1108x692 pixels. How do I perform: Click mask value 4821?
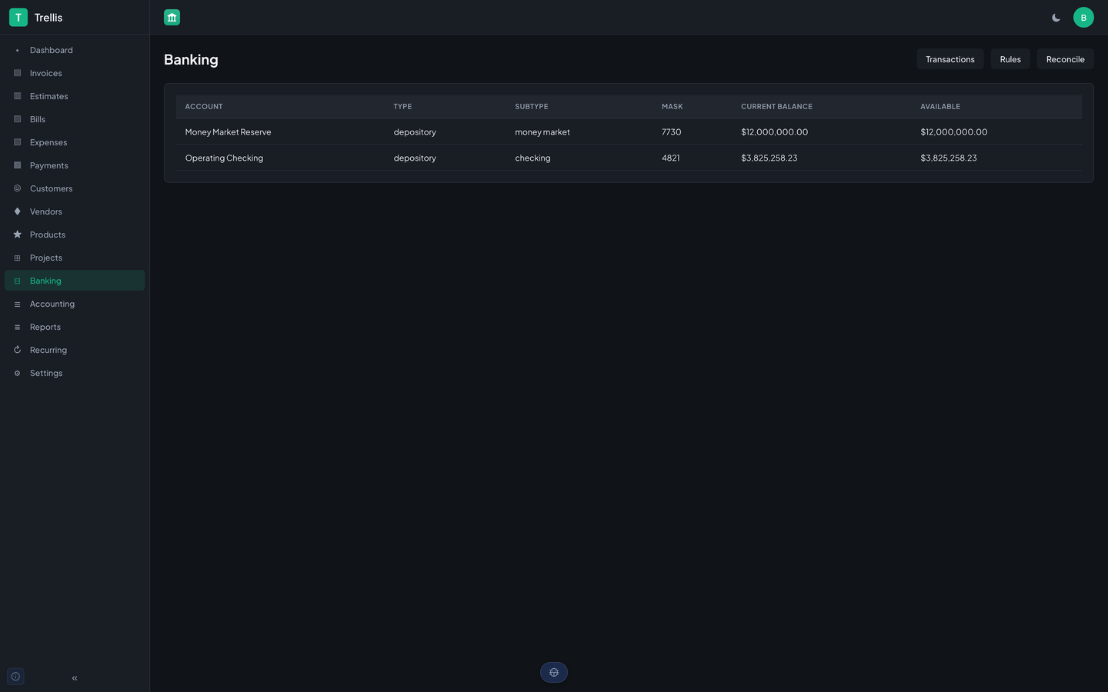(x=671, y=158)
